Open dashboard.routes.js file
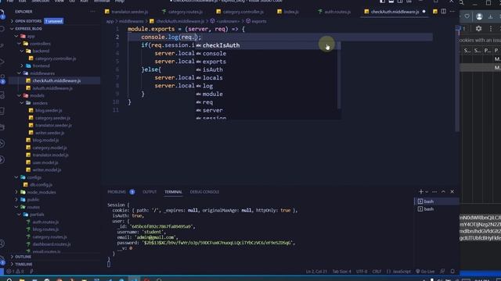This screenshot has width=501, height=281. pos(52,244)
